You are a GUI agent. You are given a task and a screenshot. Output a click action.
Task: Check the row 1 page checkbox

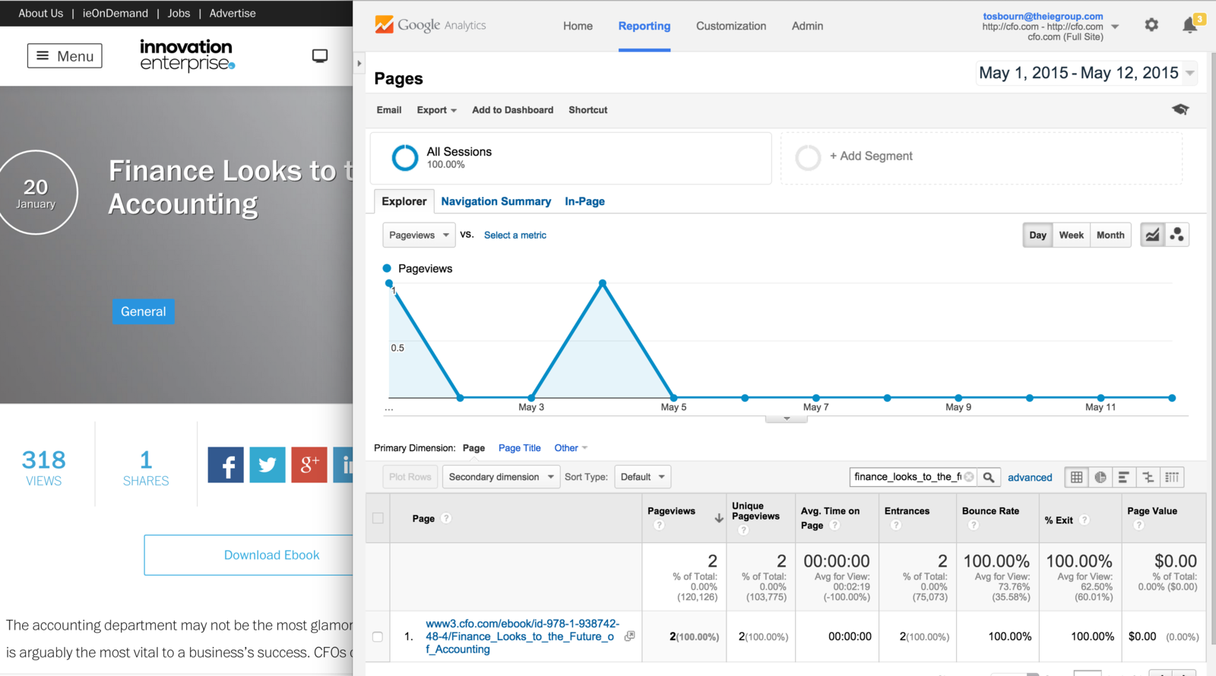click(x=378, y=637)
